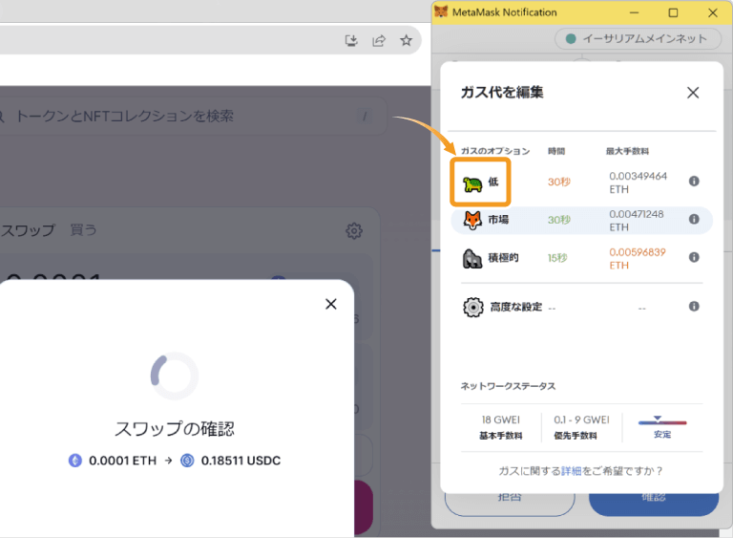This screenshot has height=538, width=733.
Task: Open advanced gas settings gear icon
Action: click(473, 307)
